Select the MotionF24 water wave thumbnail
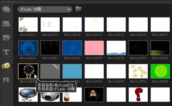Screen dimensions: 172x106 (x=116, y=48)
